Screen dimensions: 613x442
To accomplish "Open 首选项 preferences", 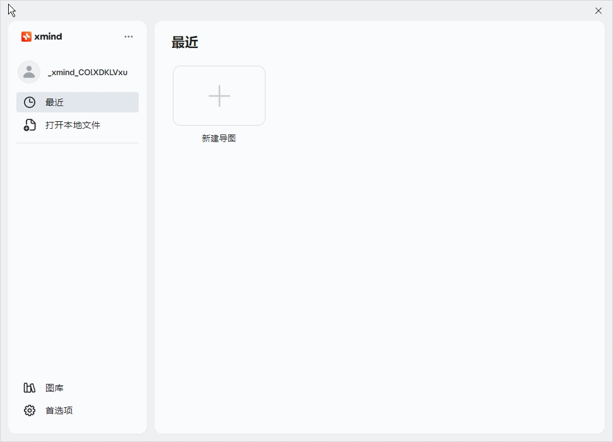I will tap(78, 410).
